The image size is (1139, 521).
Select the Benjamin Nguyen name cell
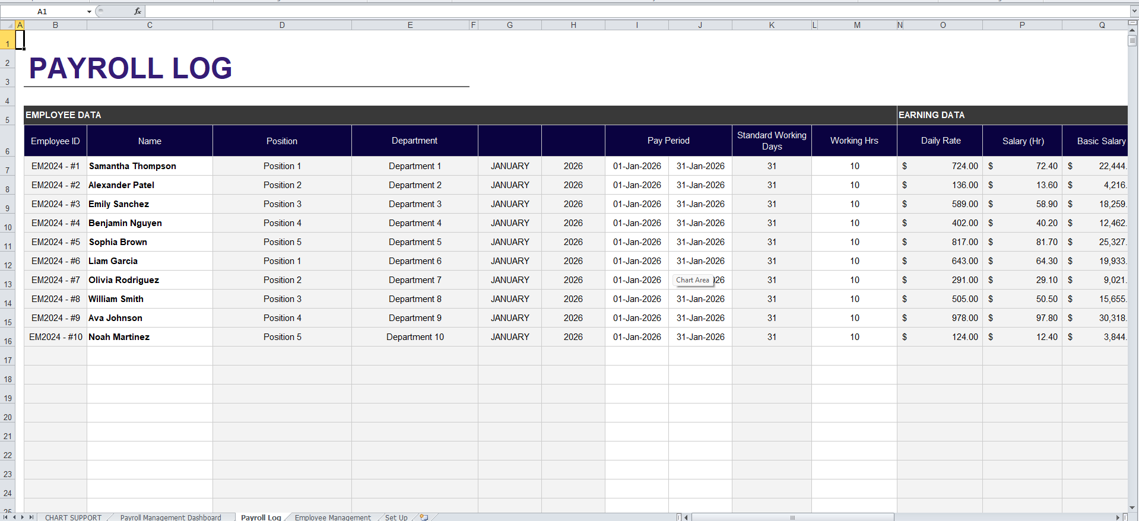(x=150, y=223)
